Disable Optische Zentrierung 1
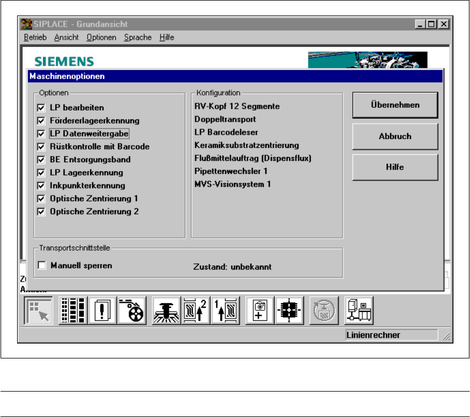This screenshot has height=417, width=470. [x=41, y=198]
